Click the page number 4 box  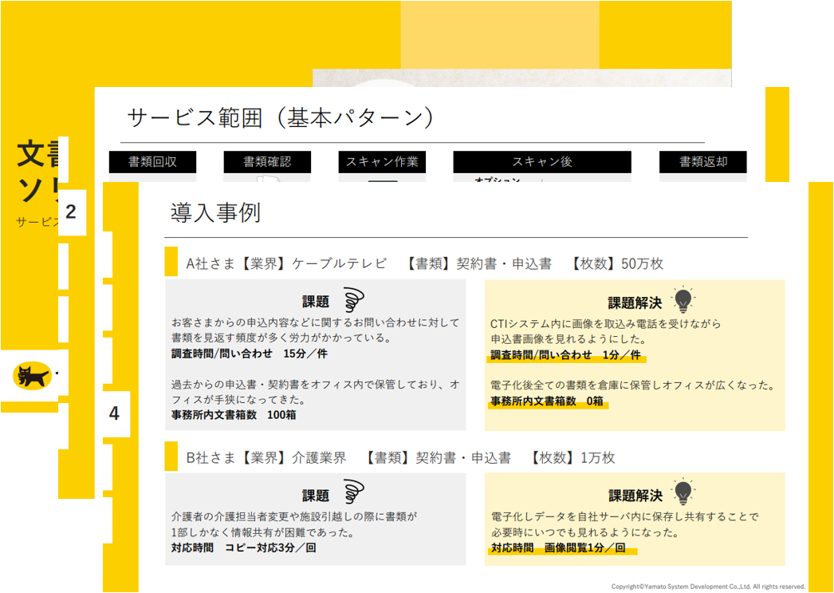pos(114,413)
